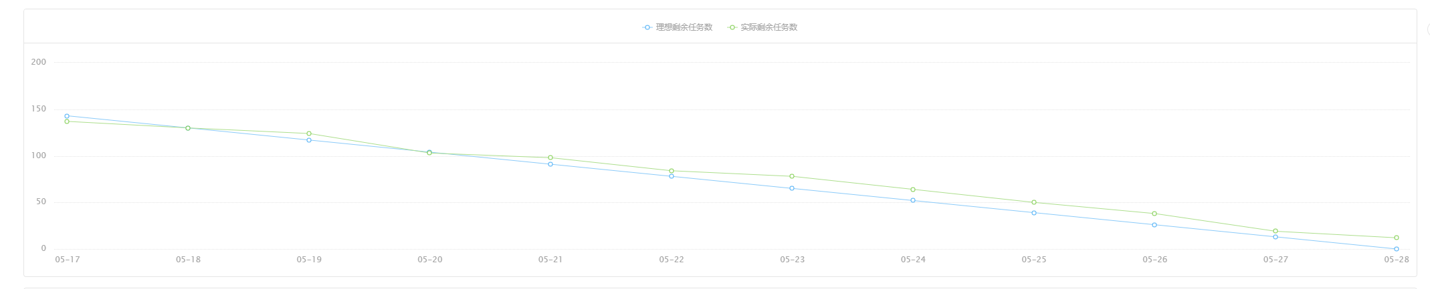
Task: Pick the green actual point on 05-22
Action: 672,171
